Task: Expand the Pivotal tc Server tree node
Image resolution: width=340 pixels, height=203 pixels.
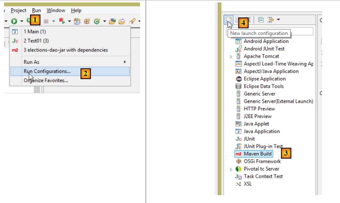Action: (231, 169)
